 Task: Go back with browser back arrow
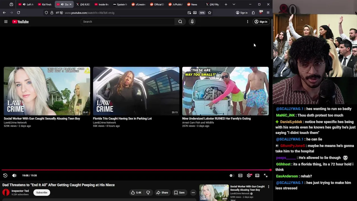click(4, 13)
